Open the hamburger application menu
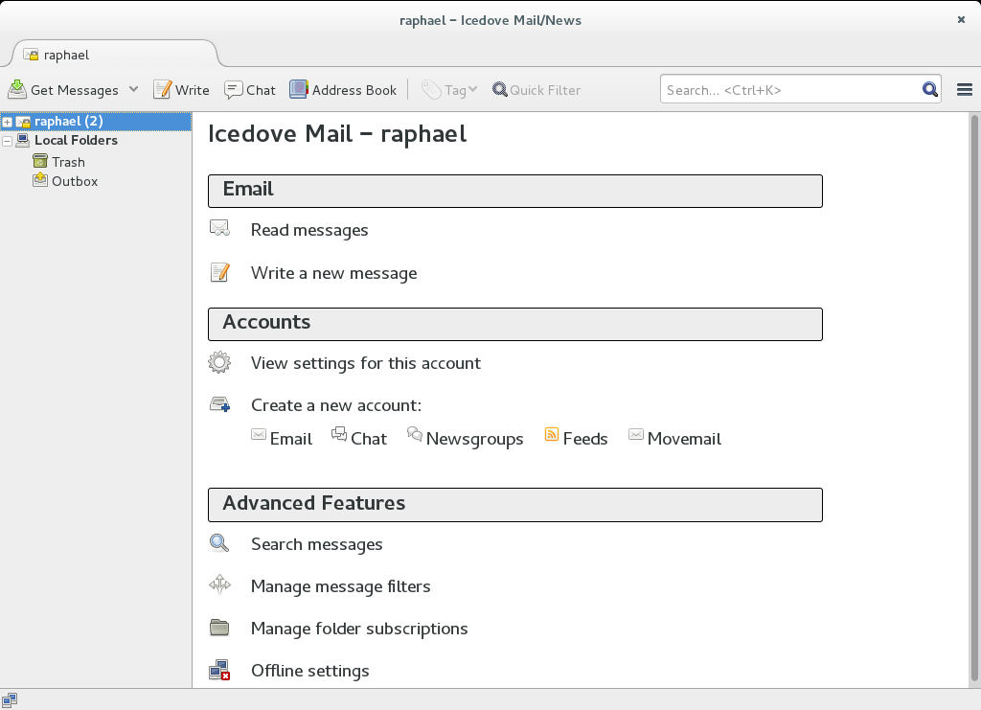981x710 pixels. point(965,90)
